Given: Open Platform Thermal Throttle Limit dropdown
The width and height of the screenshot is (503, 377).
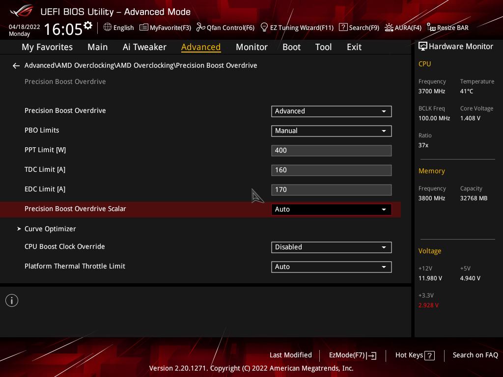Looking at the screenshot, I should coord(332,267).
